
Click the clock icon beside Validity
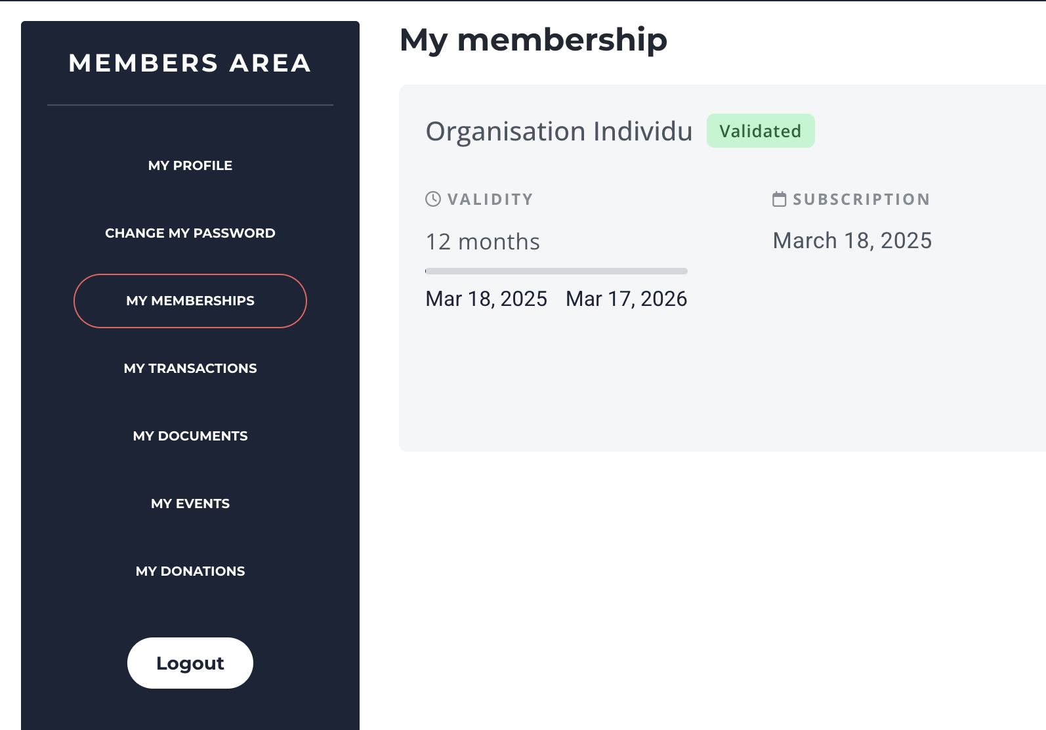(433, 199)
